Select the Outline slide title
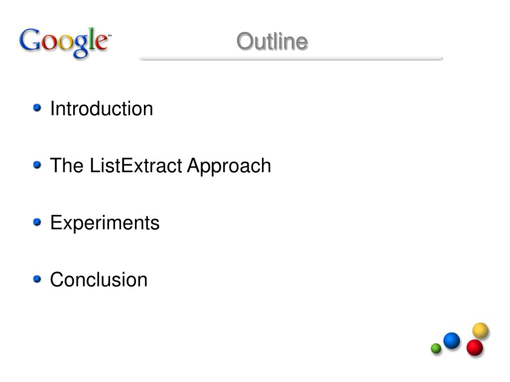 click(x=272, y=42)
